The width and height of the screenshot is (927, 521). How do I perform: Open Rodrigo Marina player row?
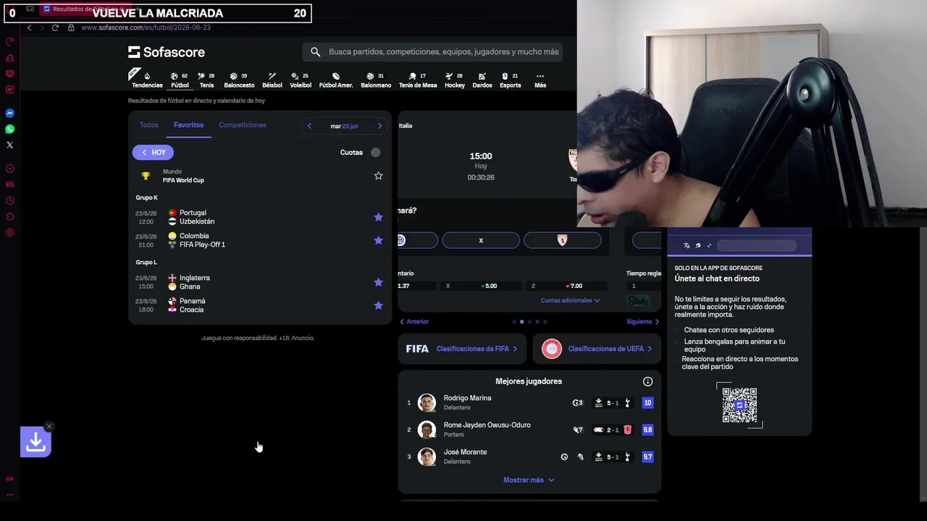529,402
